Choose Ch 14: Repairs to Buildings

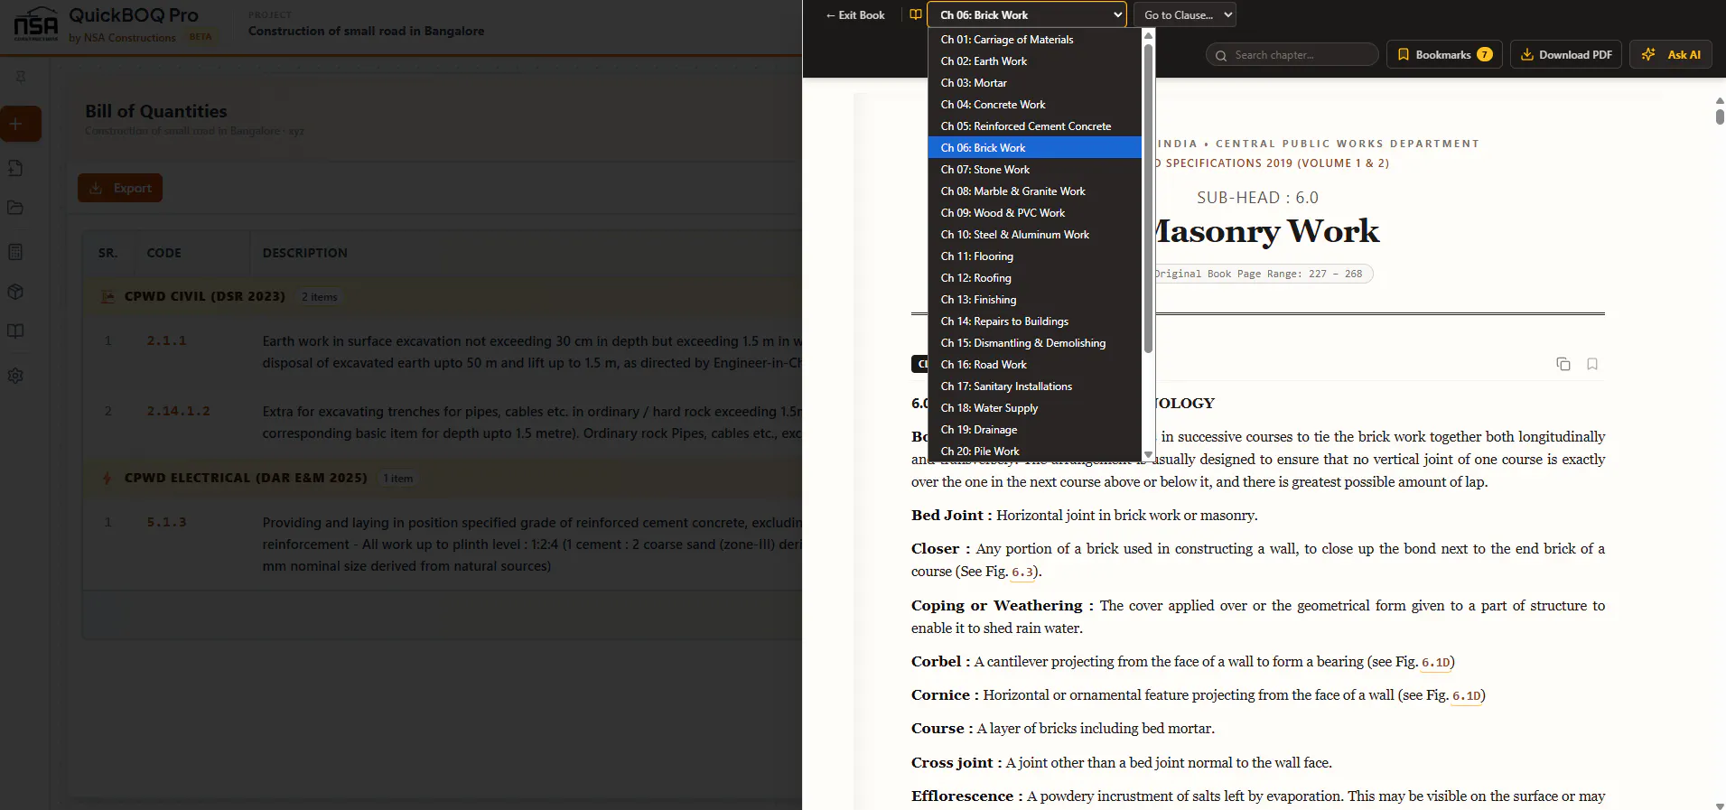click(1035, 321)
